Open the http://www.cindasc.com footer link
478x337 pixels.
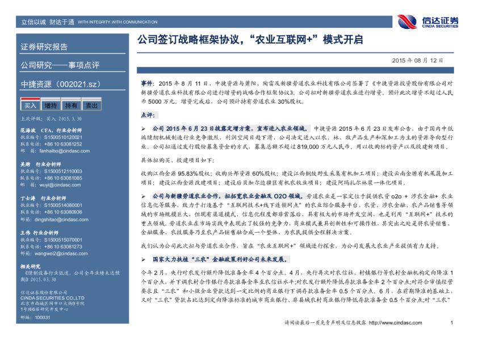397,323
